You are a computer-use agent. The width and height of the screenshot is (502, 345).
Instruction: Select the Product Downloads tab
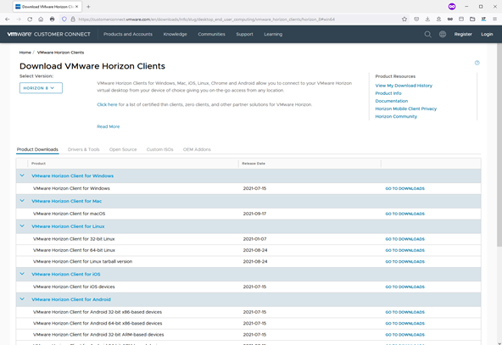click(x=37, y=149)
